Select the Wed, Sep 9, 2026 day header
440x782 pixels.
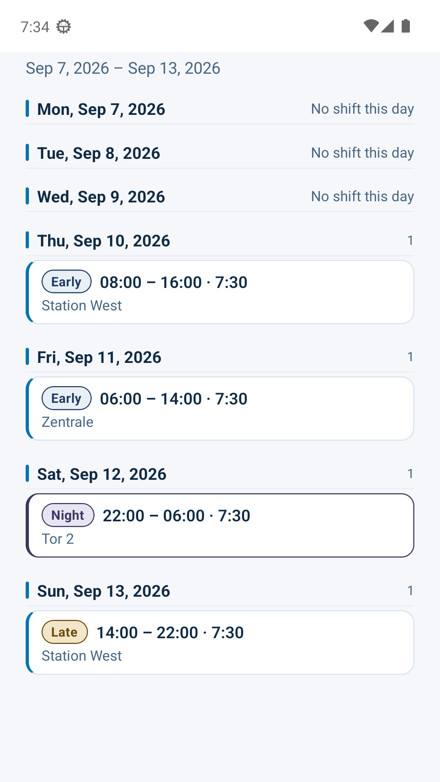(x=220, y=197)
